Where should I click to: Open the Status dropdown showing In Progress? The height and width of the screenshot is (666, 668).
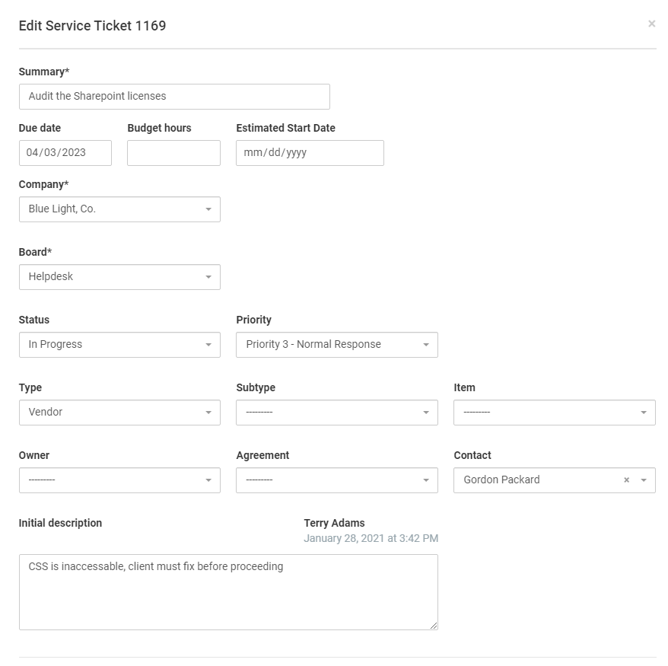tap(119, 345)
